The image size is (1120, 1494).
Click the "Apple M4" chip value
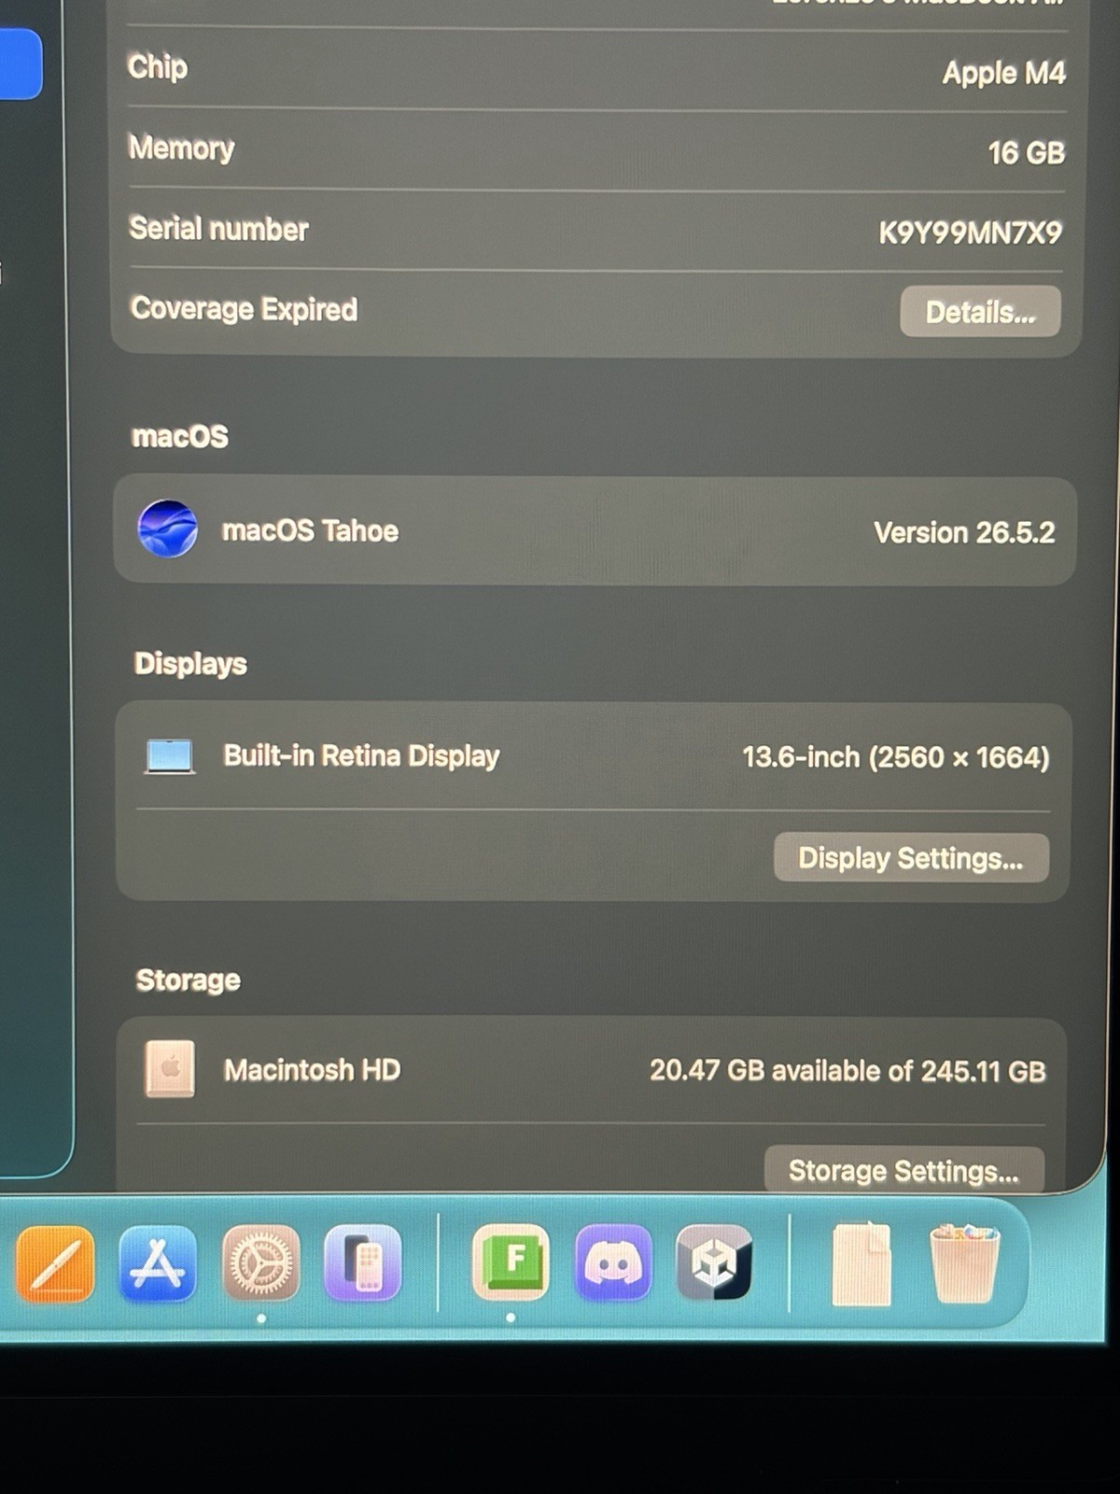1003,73
